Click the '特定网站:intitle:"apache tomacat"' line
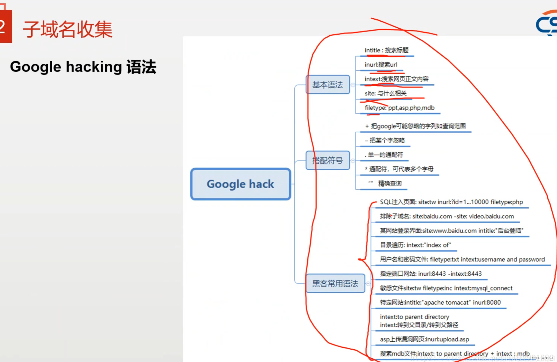 (x=440, y=302)
